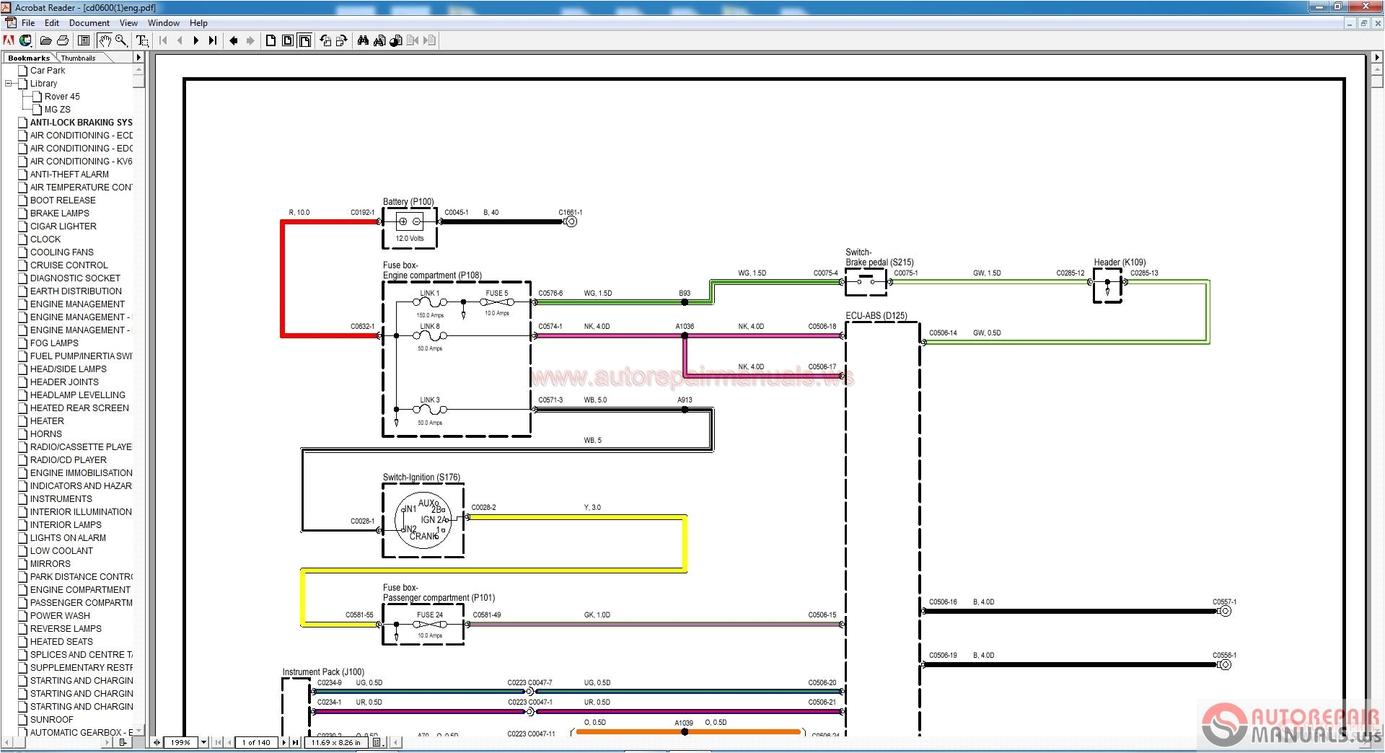The width and height of the screenshot is (1385, 753).
Task: Switch to the Thumbnails tab
Action: point(78,58)
